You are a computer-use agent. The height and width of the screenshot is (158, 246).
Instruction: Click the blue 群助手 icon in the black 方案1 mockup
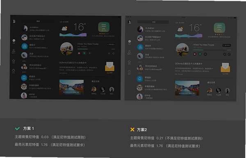pos(24,46)
